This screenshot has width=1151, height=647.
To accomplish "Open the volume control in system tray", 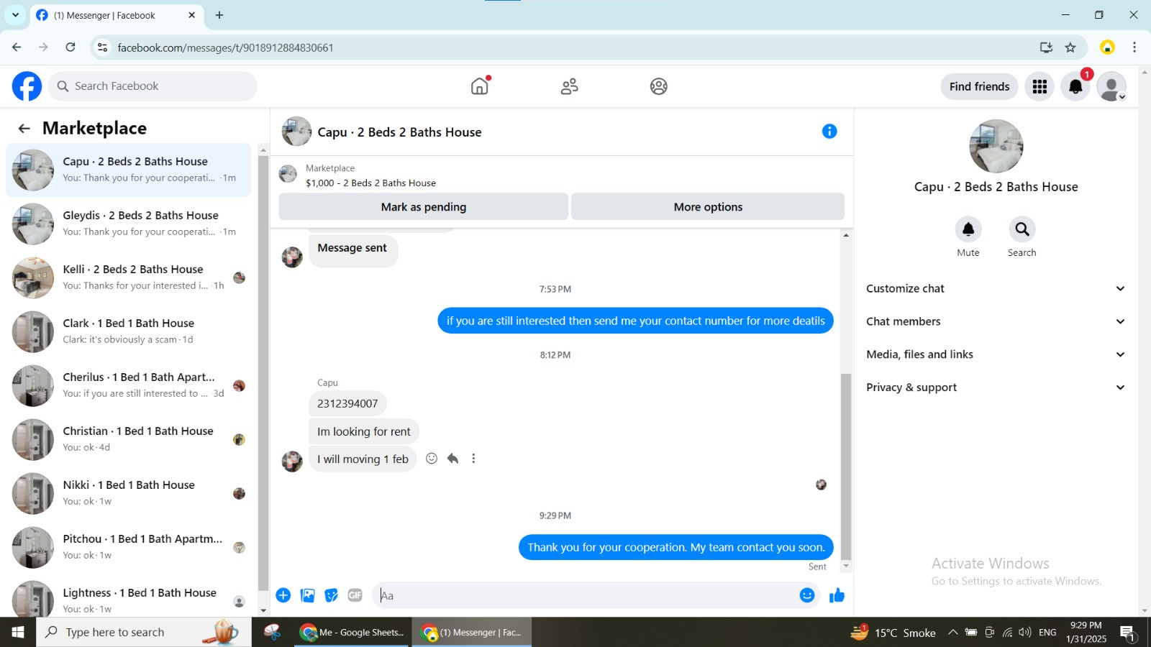I will [1025, 633].
